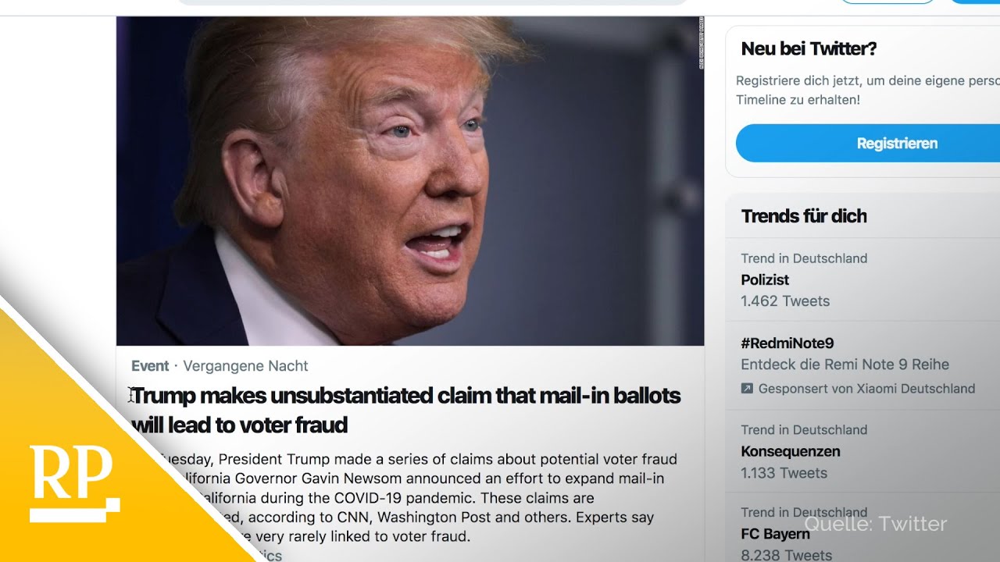Click the outlined button in top right
This screenshot has width=1000, height=562.
pyautogui.click(x=887, y=2)
